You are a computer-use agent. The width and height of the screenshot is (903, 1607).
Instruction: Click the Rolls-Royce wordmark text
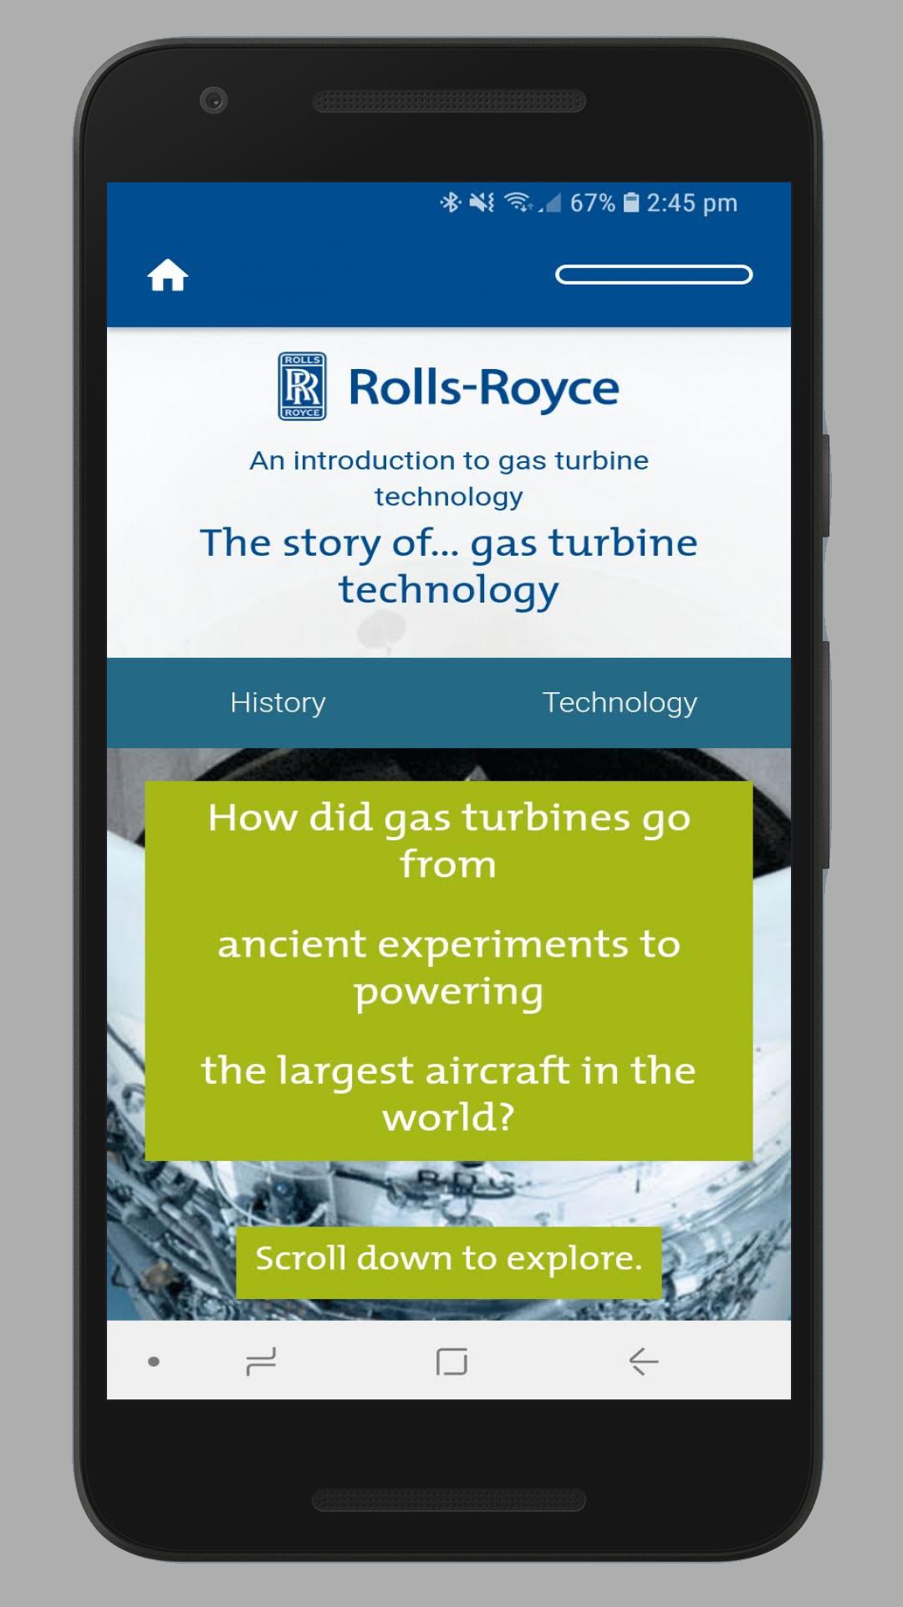point(484,388)
